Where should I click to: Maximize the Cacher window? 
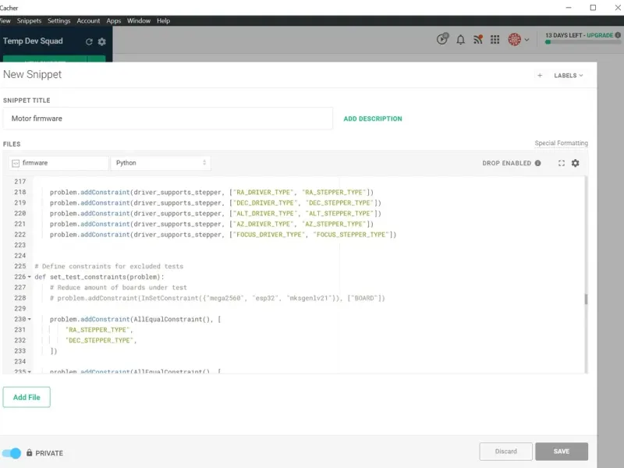[x=593, y=8]
